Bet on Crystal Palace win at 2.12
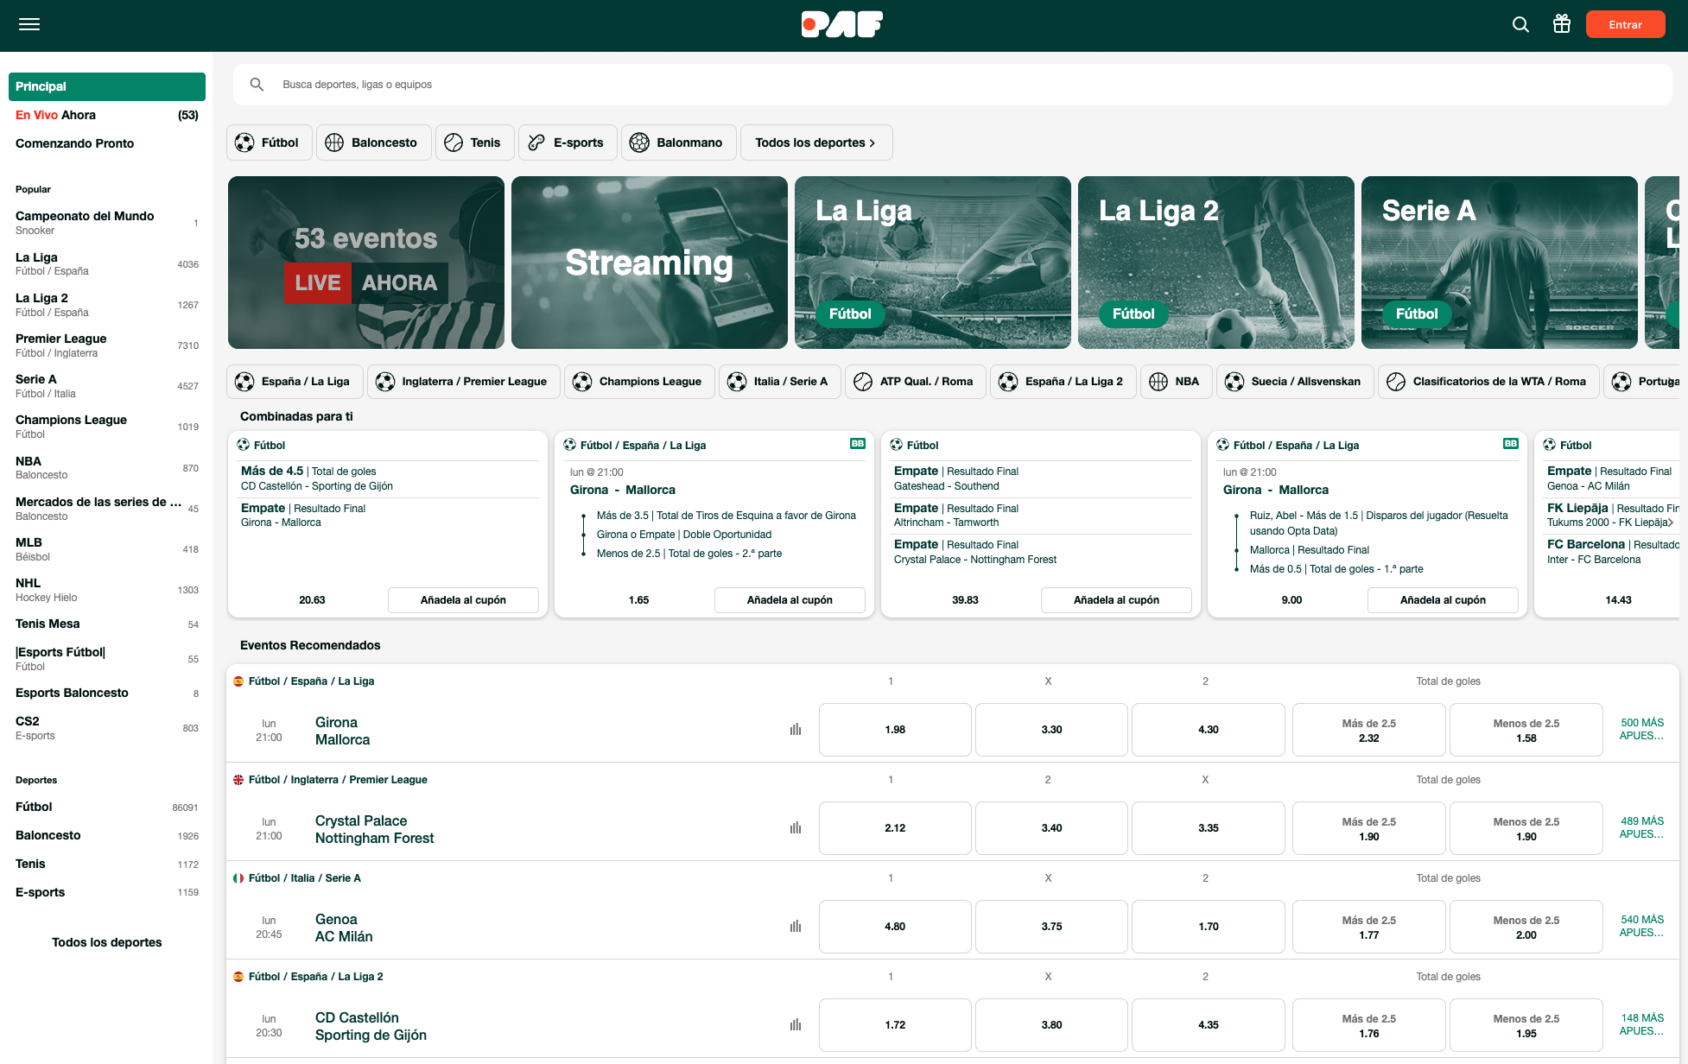Viewport: 1688px width, 1064px height. [x=895, y=828]
